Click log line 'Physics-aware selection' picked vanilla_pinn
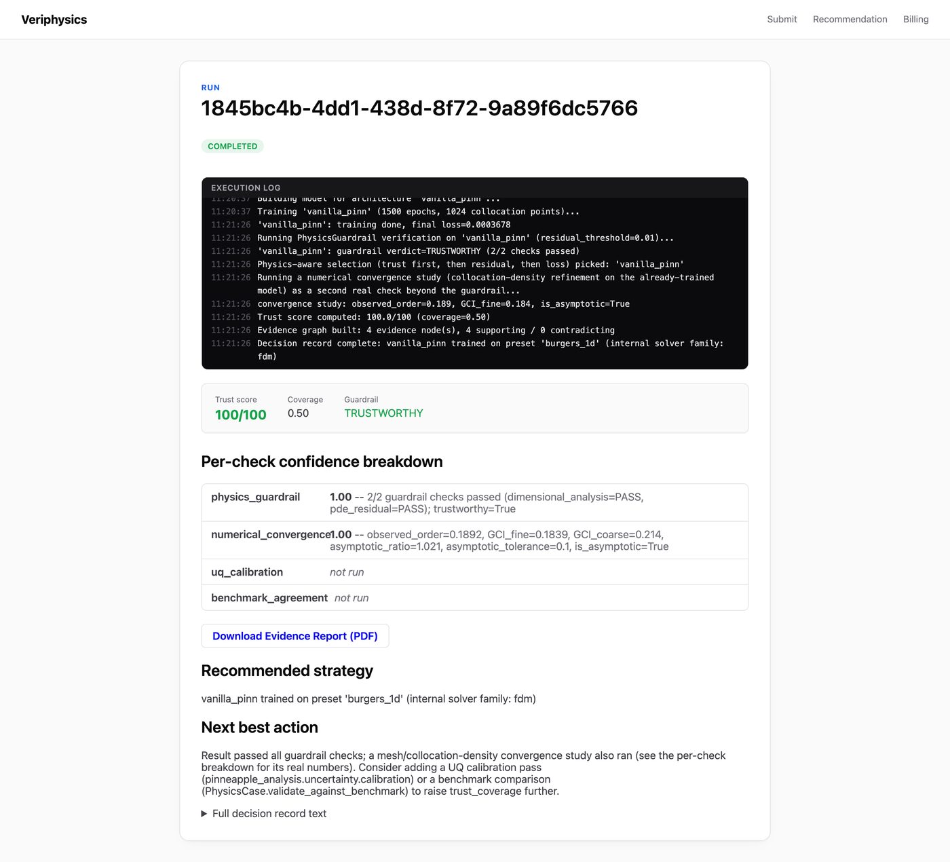This screenshot has height=862, width=950. click(x=470, y=264)
